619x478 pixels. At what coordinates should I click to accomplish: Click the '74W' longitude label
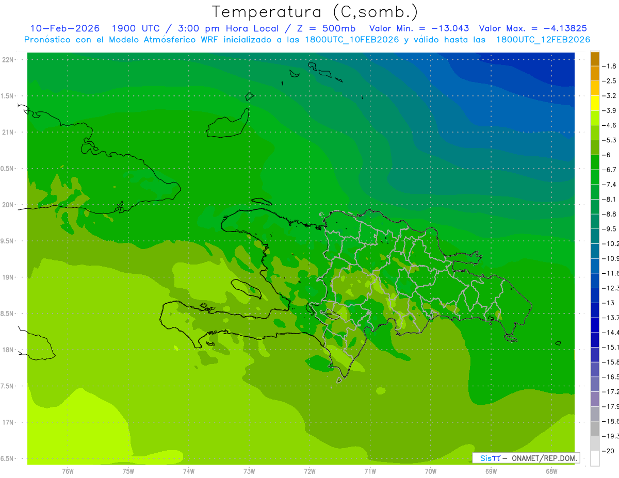click(189, 471)
